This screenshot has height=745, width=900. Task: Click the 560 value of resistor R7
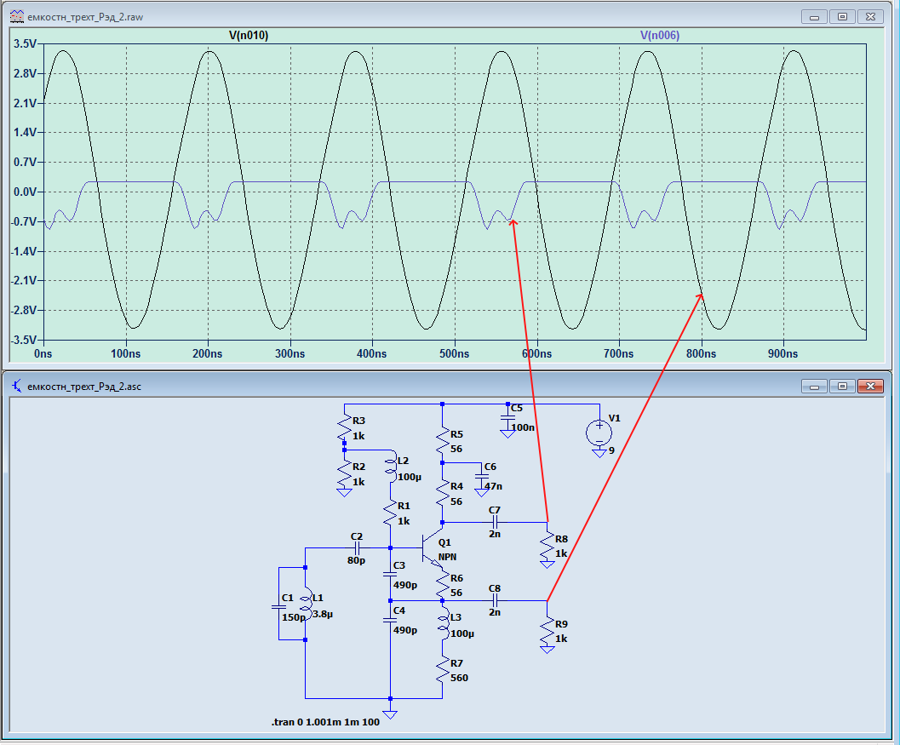pyautogui.click(x=459, y=678)
